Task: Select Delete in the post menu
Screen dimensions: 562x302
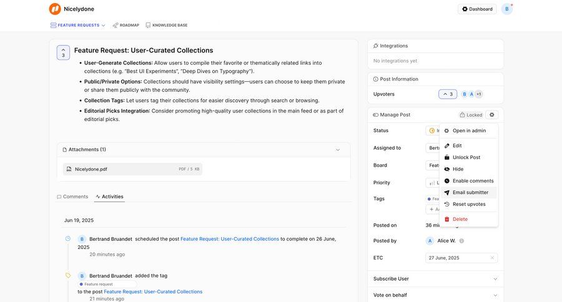Action: pos(468,219)
